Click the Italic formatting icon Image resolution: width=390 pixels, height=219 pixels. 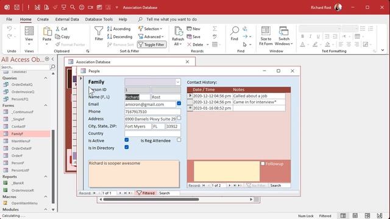pyautogui.click(x=310, y=36)
